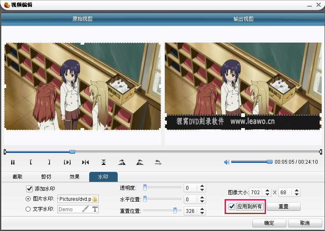Flip the video horizontally

tap(85, 162)
